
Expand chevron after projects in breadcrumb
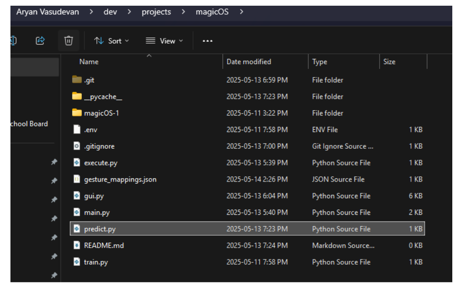[183, 12]
